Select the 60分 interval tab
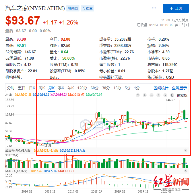 point(95,88)
